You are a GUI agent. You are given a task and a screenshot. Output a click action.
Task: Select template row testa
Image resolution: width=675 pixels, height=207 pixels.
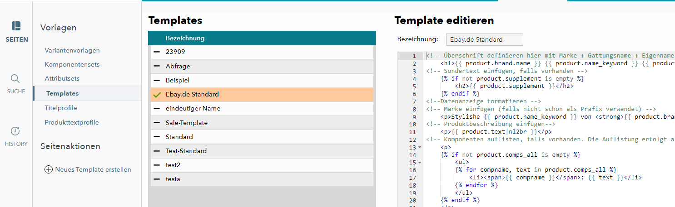point(262,179)
